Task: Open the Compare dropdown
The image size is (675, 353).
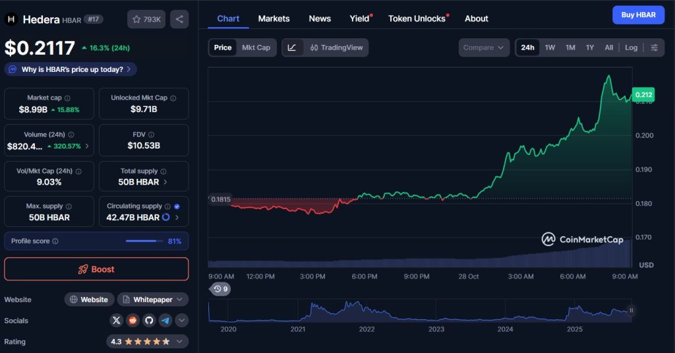Action: (484, 48)
